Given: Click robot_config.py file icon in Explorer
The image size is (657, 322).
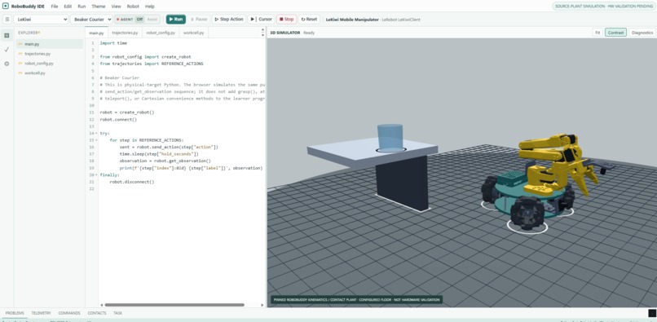Looking at the screenshot, I should click(x=20, y=64).
